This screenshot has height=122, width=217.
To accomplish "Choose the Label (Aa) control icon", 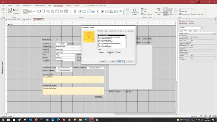I will pos(35,11).
